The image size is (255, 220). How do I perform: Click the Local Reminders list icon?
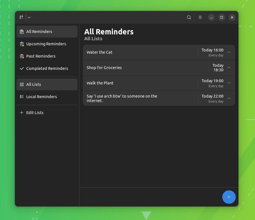point(22,96)
